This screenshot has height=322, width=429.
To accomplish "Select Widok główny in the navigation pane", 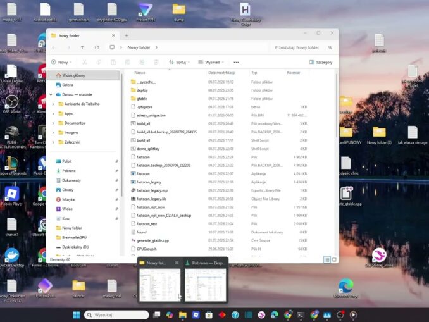I will point(84,75).
